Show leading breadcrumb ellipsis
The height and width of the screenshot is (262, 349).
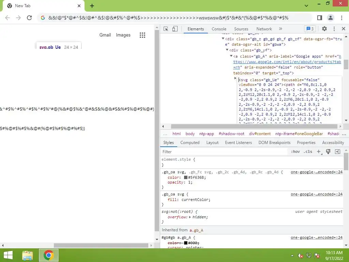point(165,134)
